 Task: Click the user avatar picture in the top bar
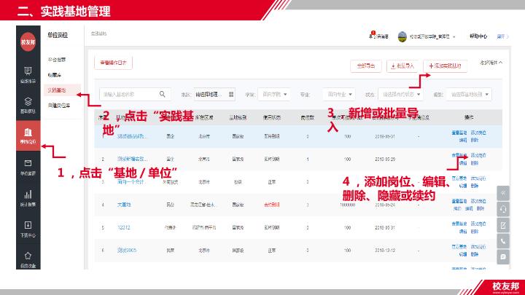click(x=403, y=35)
